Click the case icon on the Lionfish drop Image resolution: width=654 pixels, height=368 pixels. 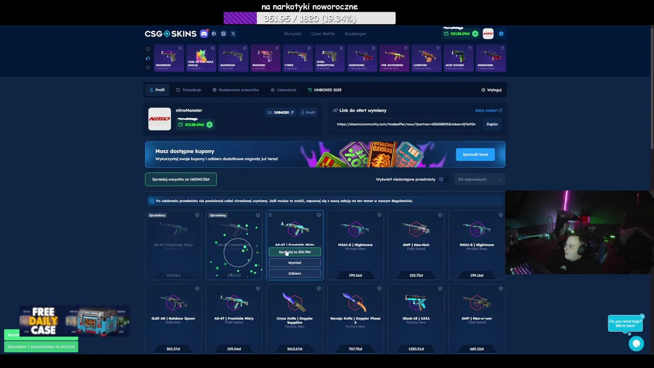point(438,48)
